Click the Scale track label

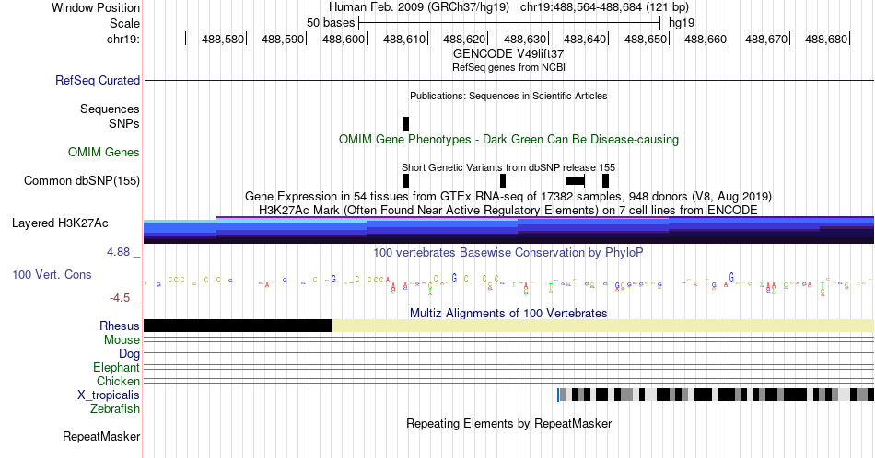[x=124, y=23]
